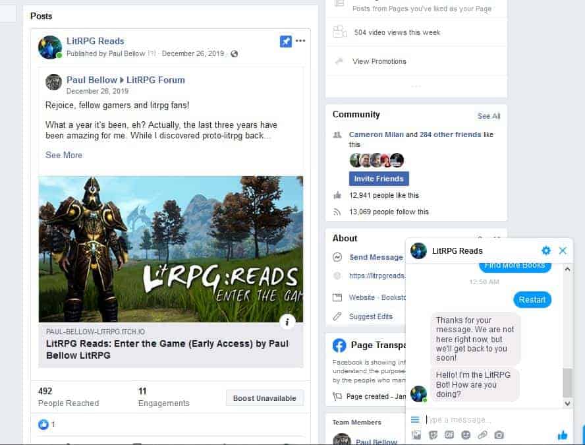Click the '13,069 people follow this' text

[389, 212]
